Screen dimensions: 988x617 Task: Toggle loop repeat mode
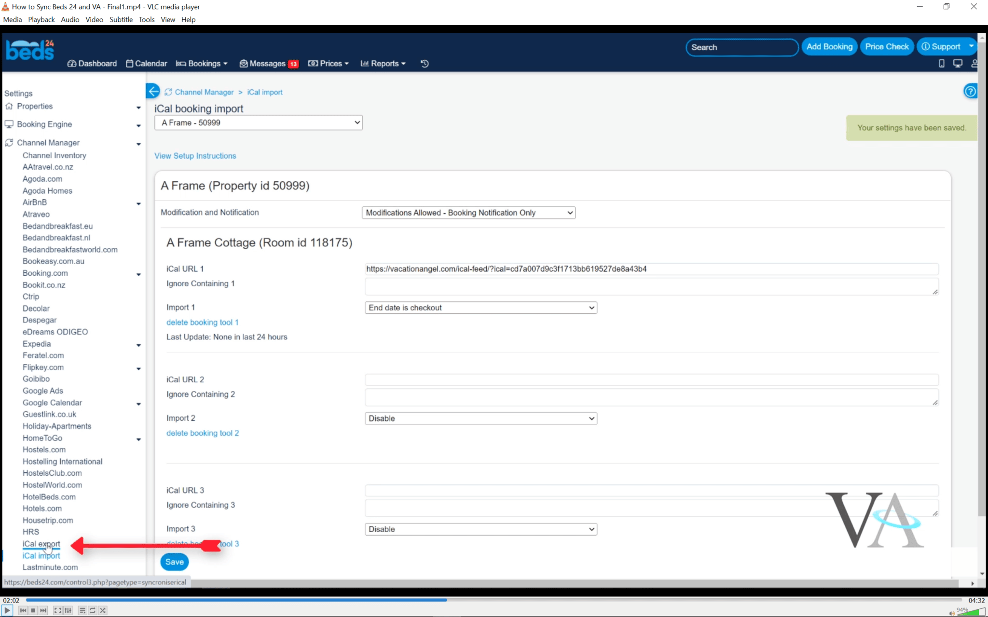click(x=93, y=610)
